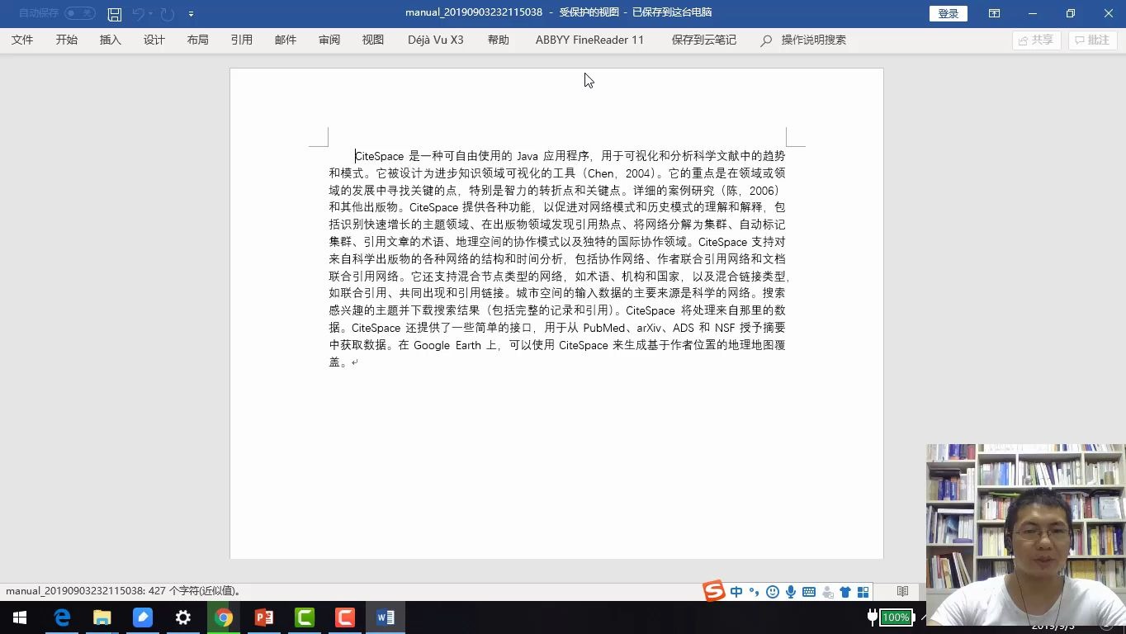Click the Undo icon in title bar
This screenshot has height=634, width=1126.
[x=139, y=13]
